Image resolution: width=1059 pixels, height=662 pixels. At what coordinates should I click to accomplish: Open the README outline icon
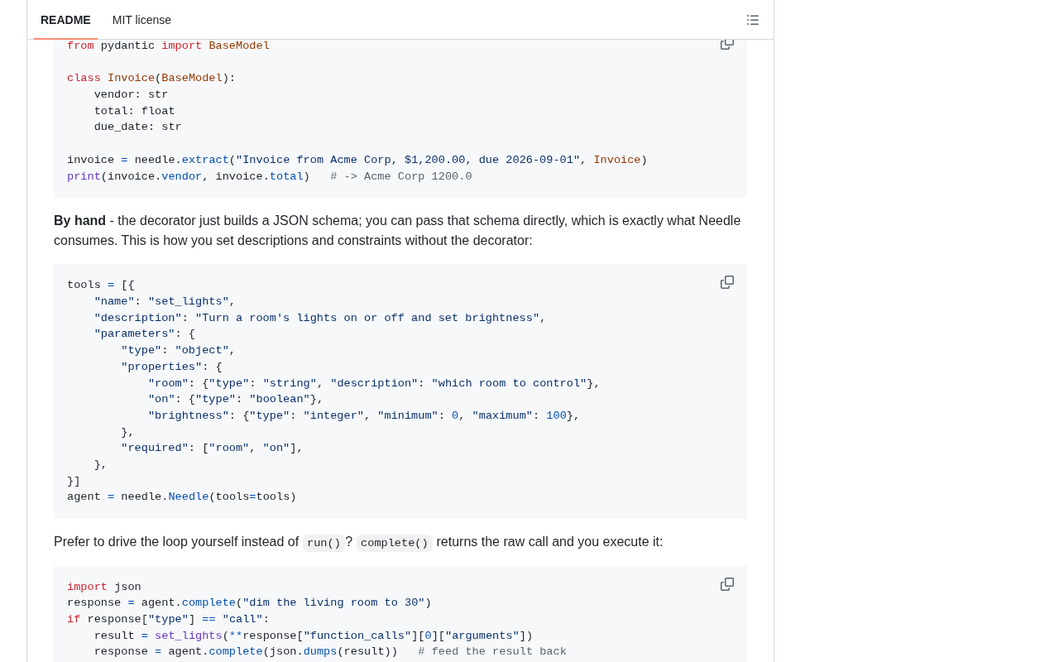click(753, 20)
